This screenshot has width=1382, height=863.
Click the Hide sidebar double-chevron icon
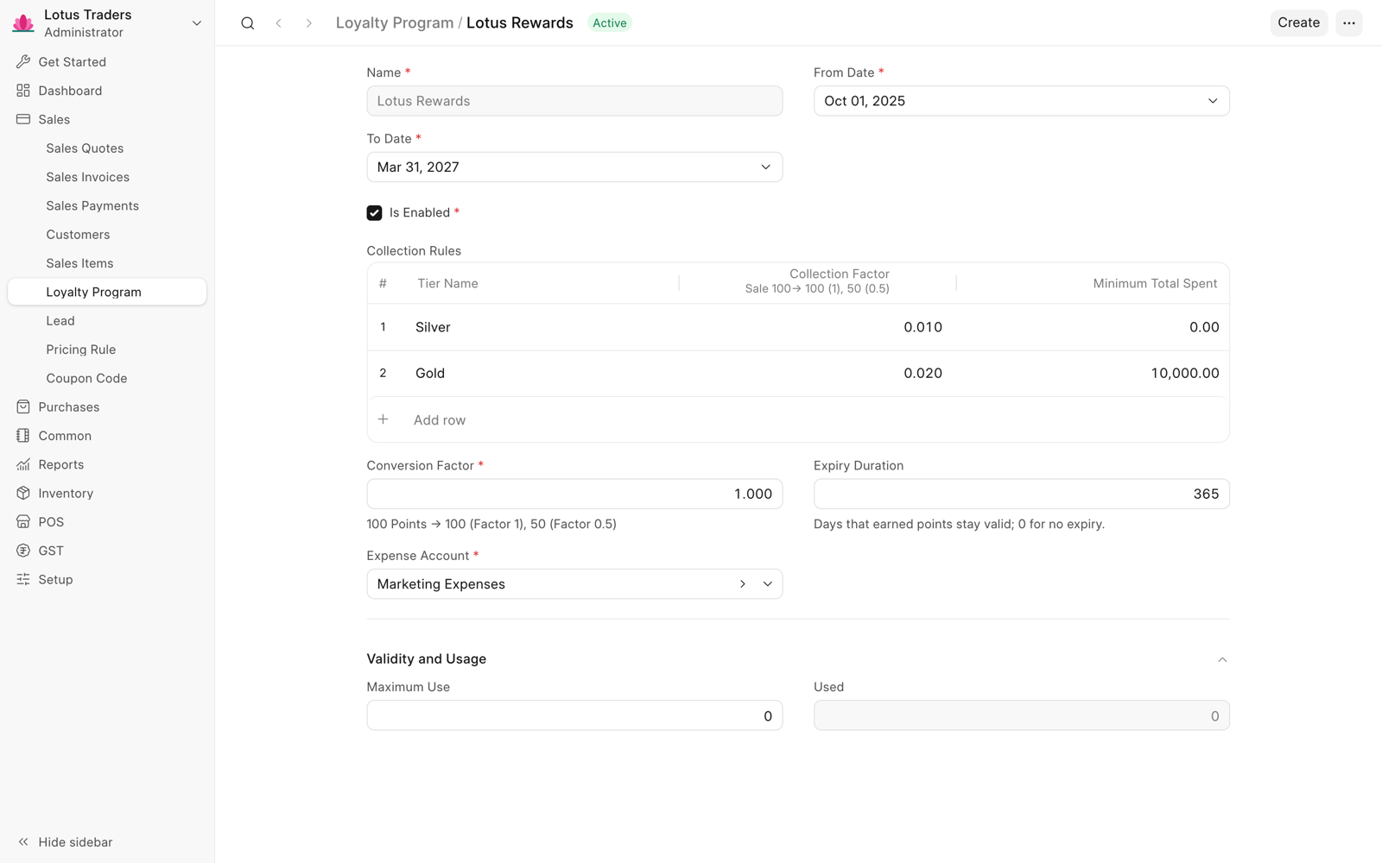click(x=23, y=842)
